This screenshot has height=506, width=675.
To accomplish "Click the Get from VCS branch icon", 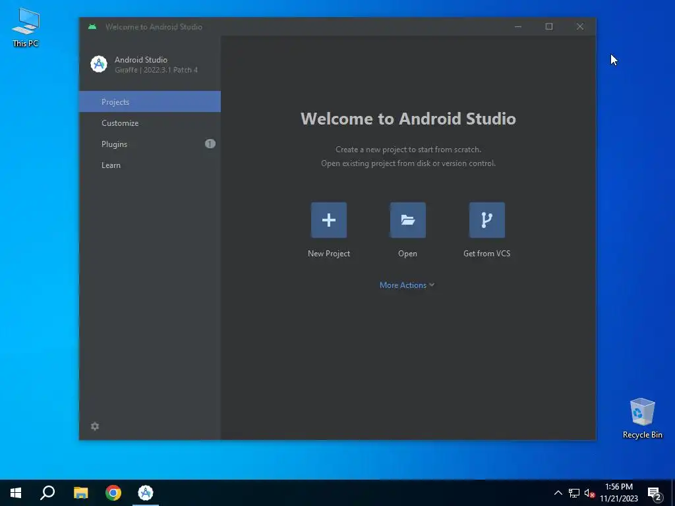I will point(487,220).
